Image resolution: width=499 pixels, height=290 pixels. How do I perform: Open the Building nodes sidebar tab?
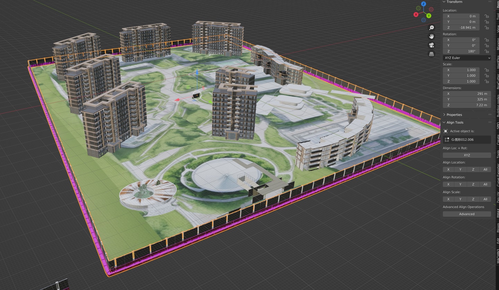pyautogui.click(x=498, y=106)
